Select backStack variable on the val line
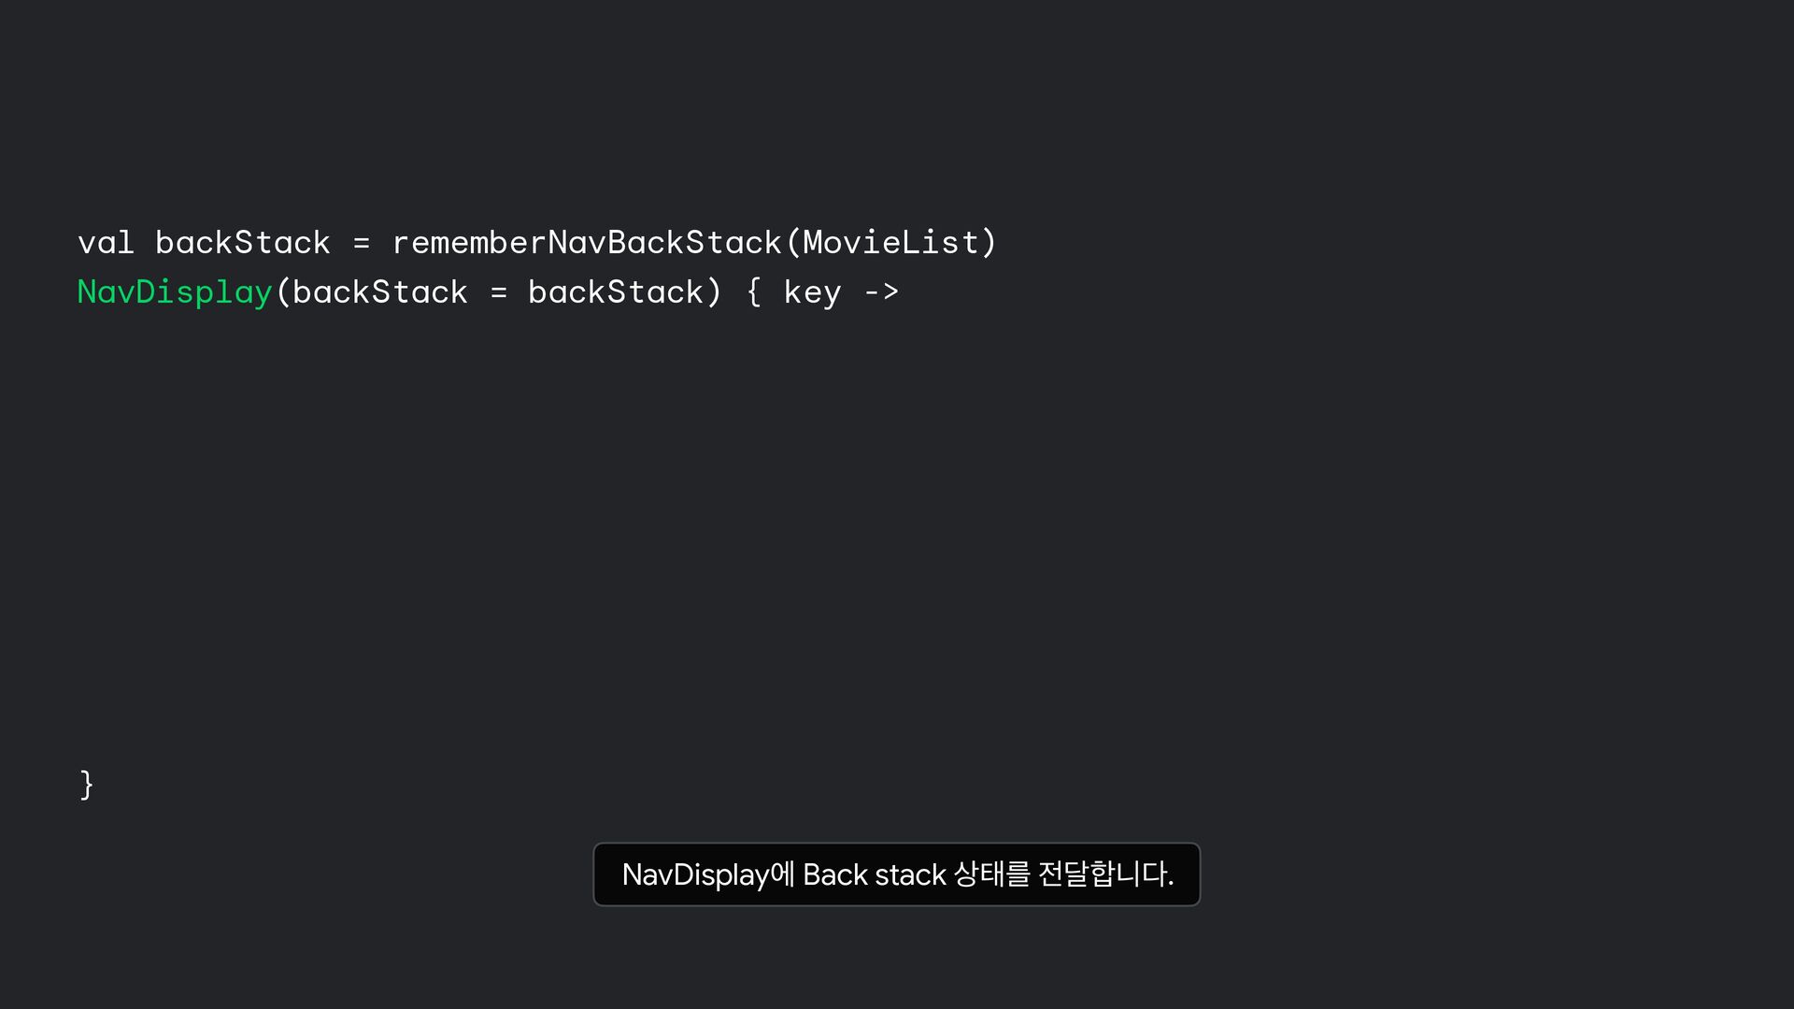The image size is (1794, 1009). (243, 243)
